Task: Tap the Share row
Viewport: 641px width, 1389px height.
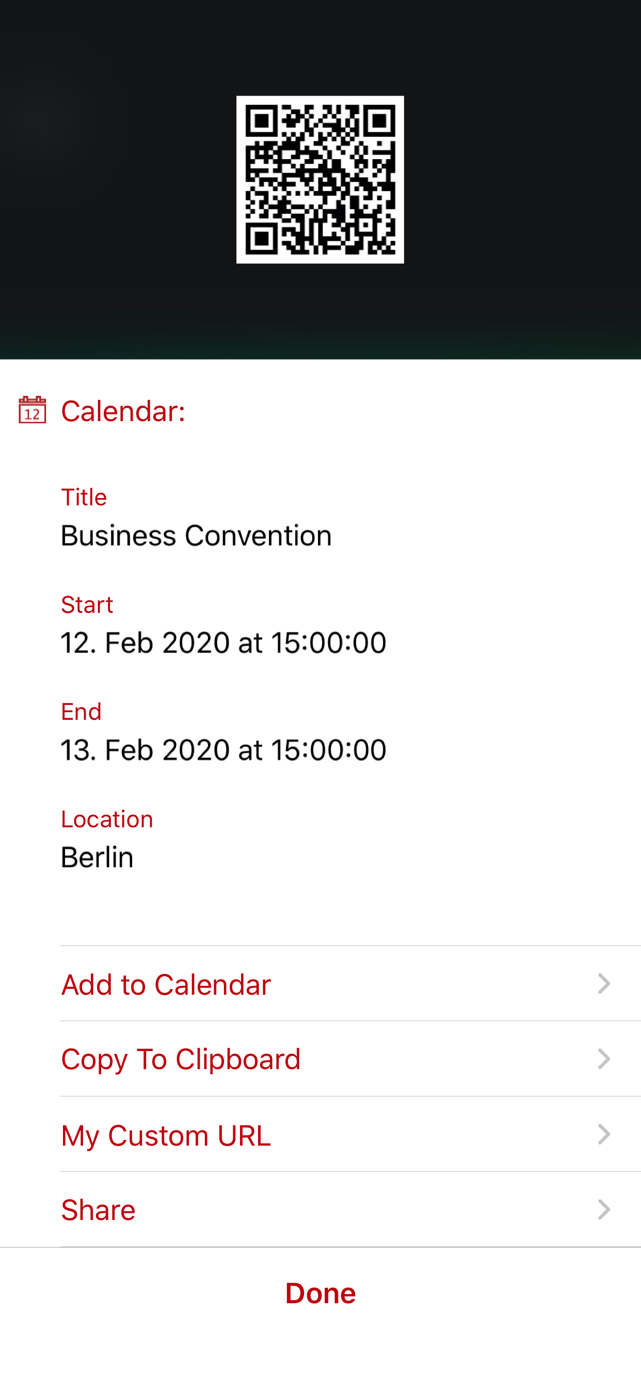Action: 98,1210
